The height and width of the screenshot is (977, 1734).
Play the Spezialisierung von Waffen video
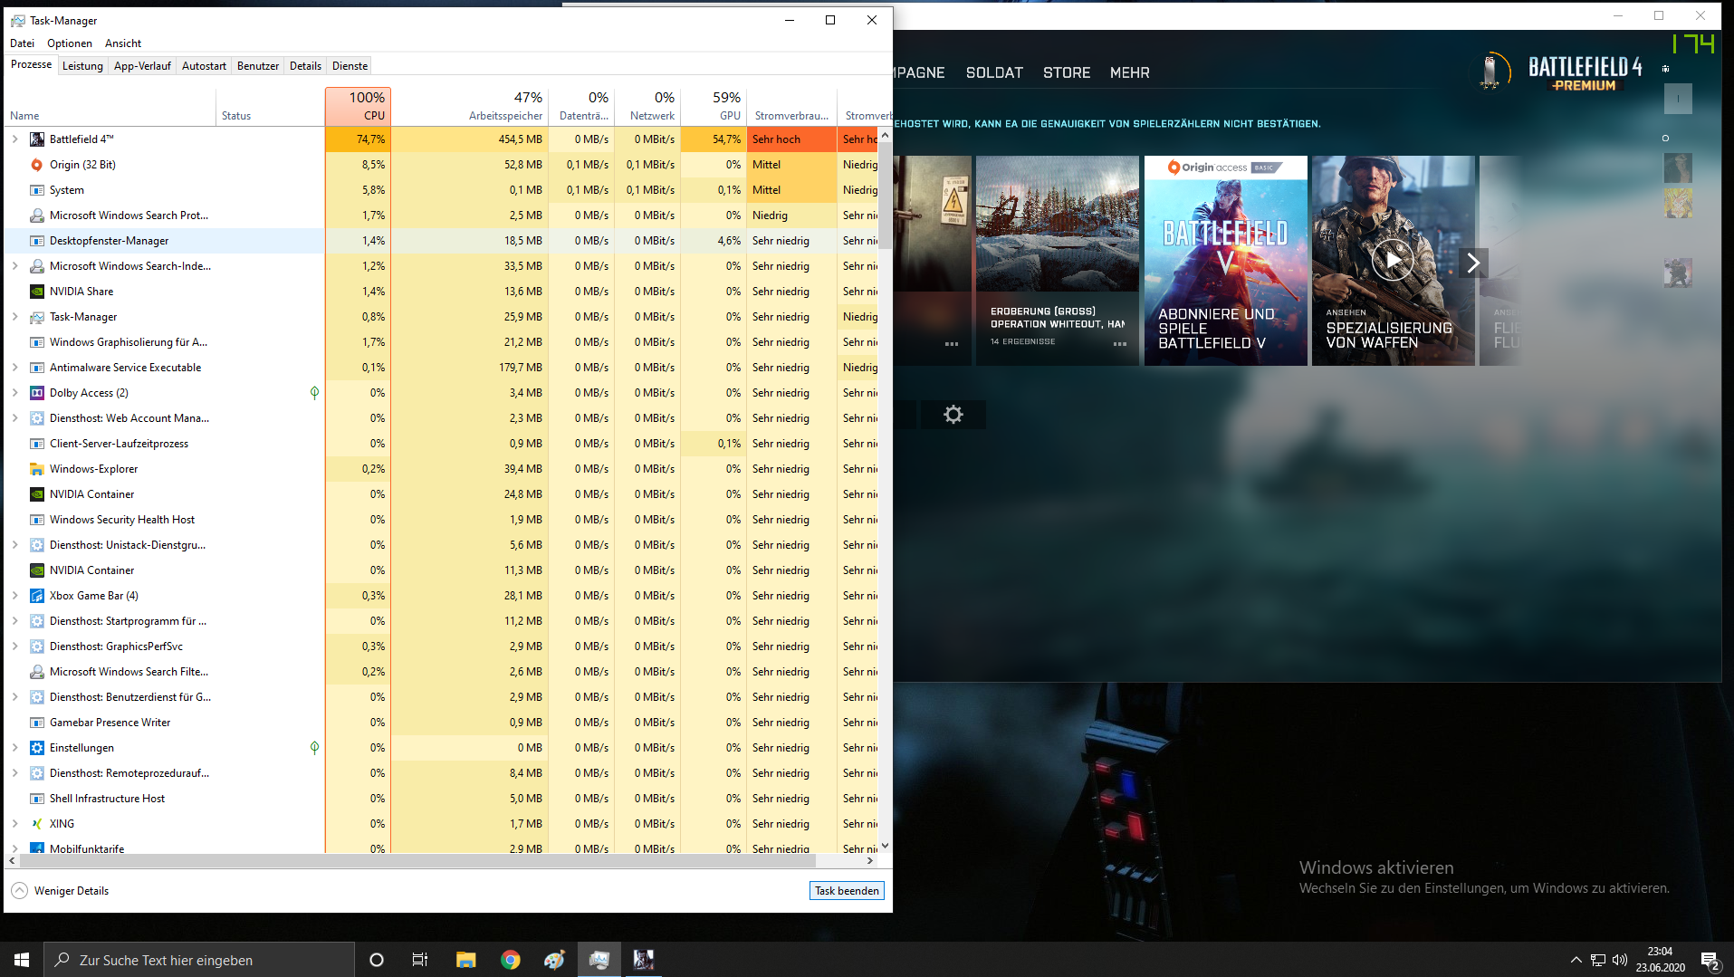1393,261
